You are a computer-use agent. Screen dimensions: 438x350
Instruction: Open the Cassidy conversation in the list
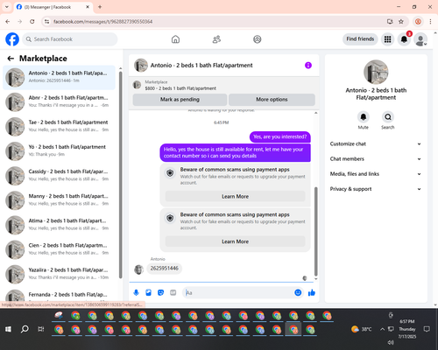pos(59,176)
